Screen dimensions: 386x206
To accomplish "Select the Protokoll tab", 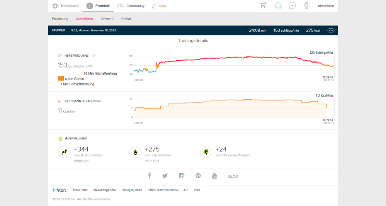I will (x=98, y=6).
